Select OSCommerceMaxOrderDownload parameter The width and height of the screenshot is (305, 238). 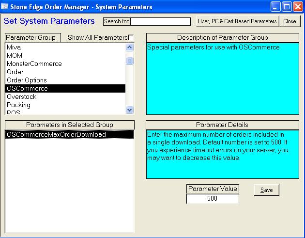69,134
